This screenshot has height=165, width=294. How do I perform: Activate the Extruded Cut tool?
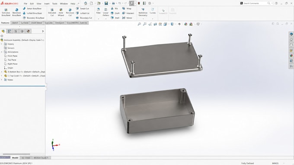[52, 12]
